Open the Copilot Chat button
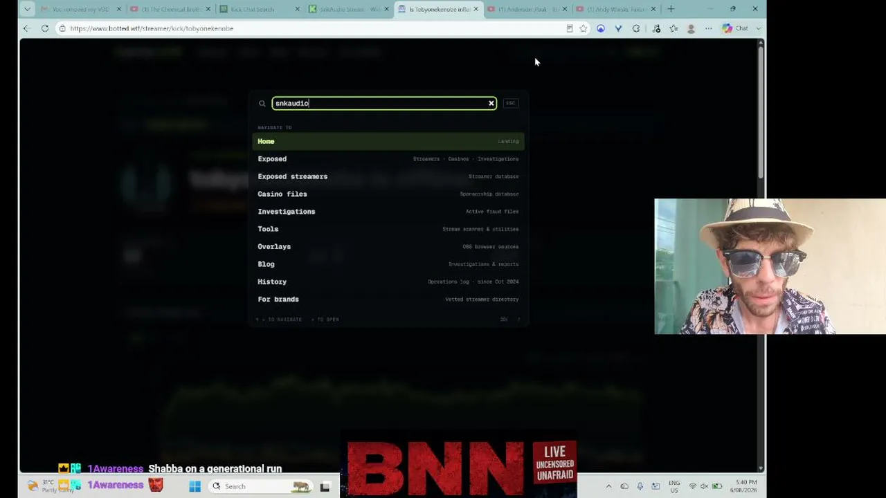 (x=735, y=28)
